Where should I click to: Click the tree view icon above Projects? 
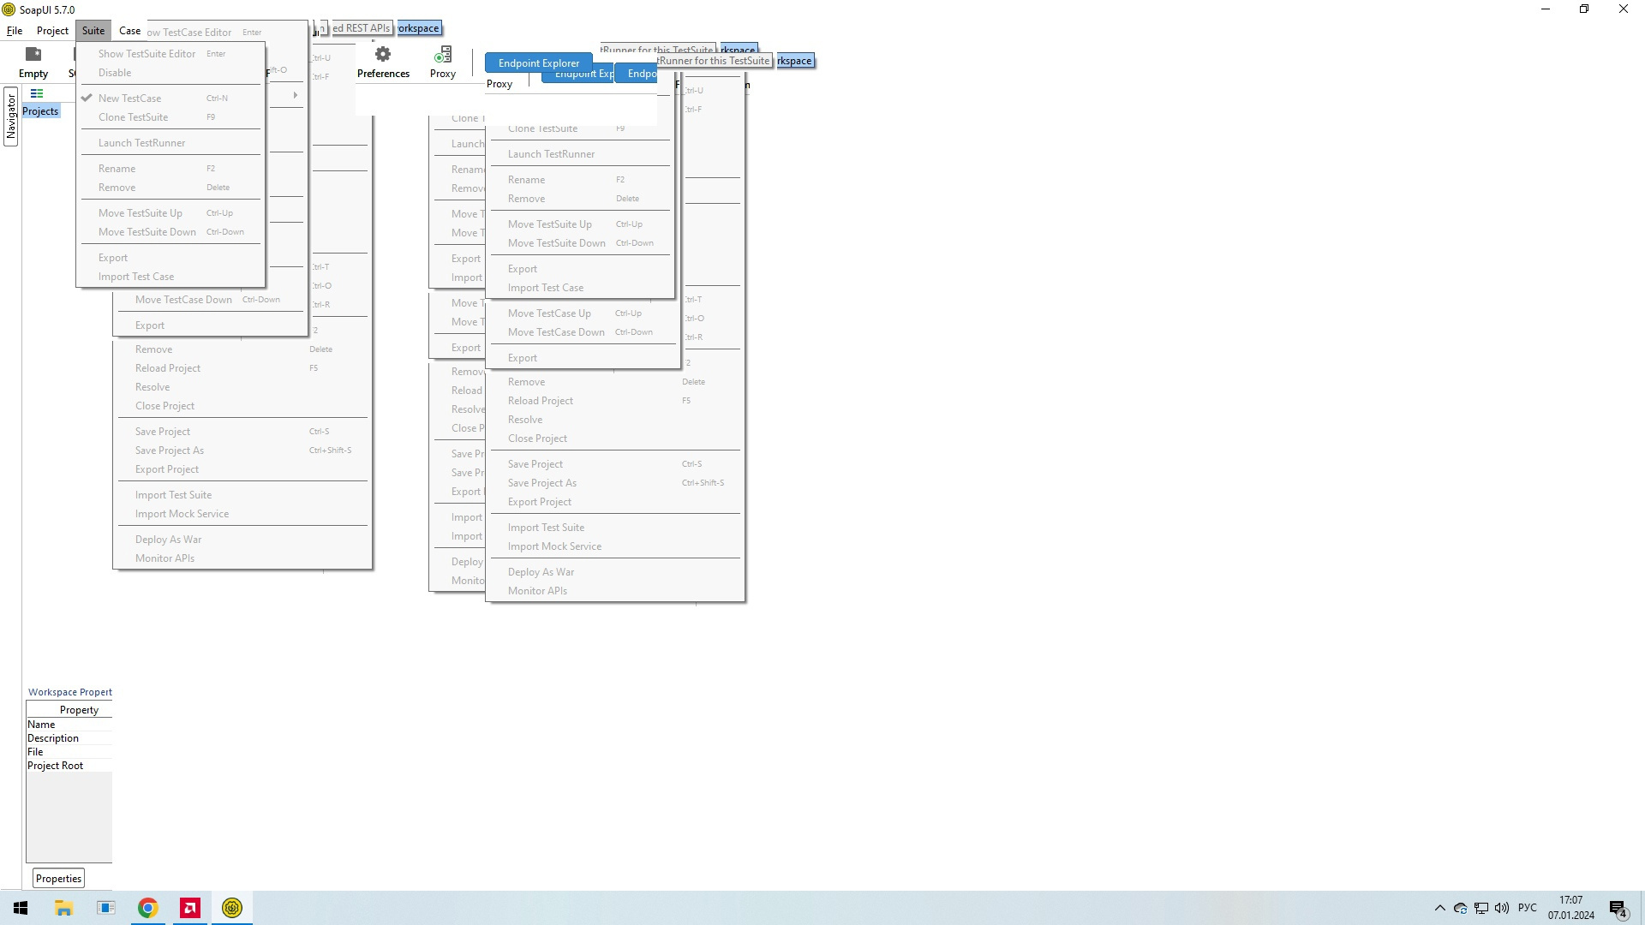pos(37,93)
